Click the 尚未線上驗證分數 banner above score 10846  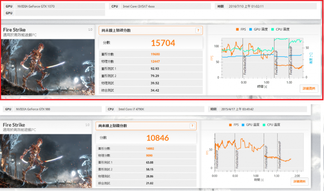tap(146, 126)
